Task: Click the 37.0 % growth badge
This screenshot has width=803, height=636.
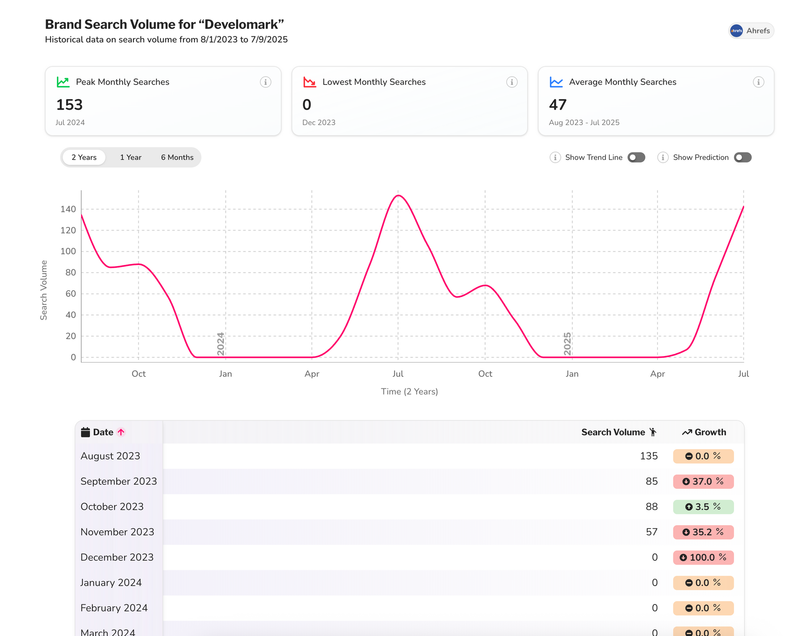Action: [x=703, y=482]
